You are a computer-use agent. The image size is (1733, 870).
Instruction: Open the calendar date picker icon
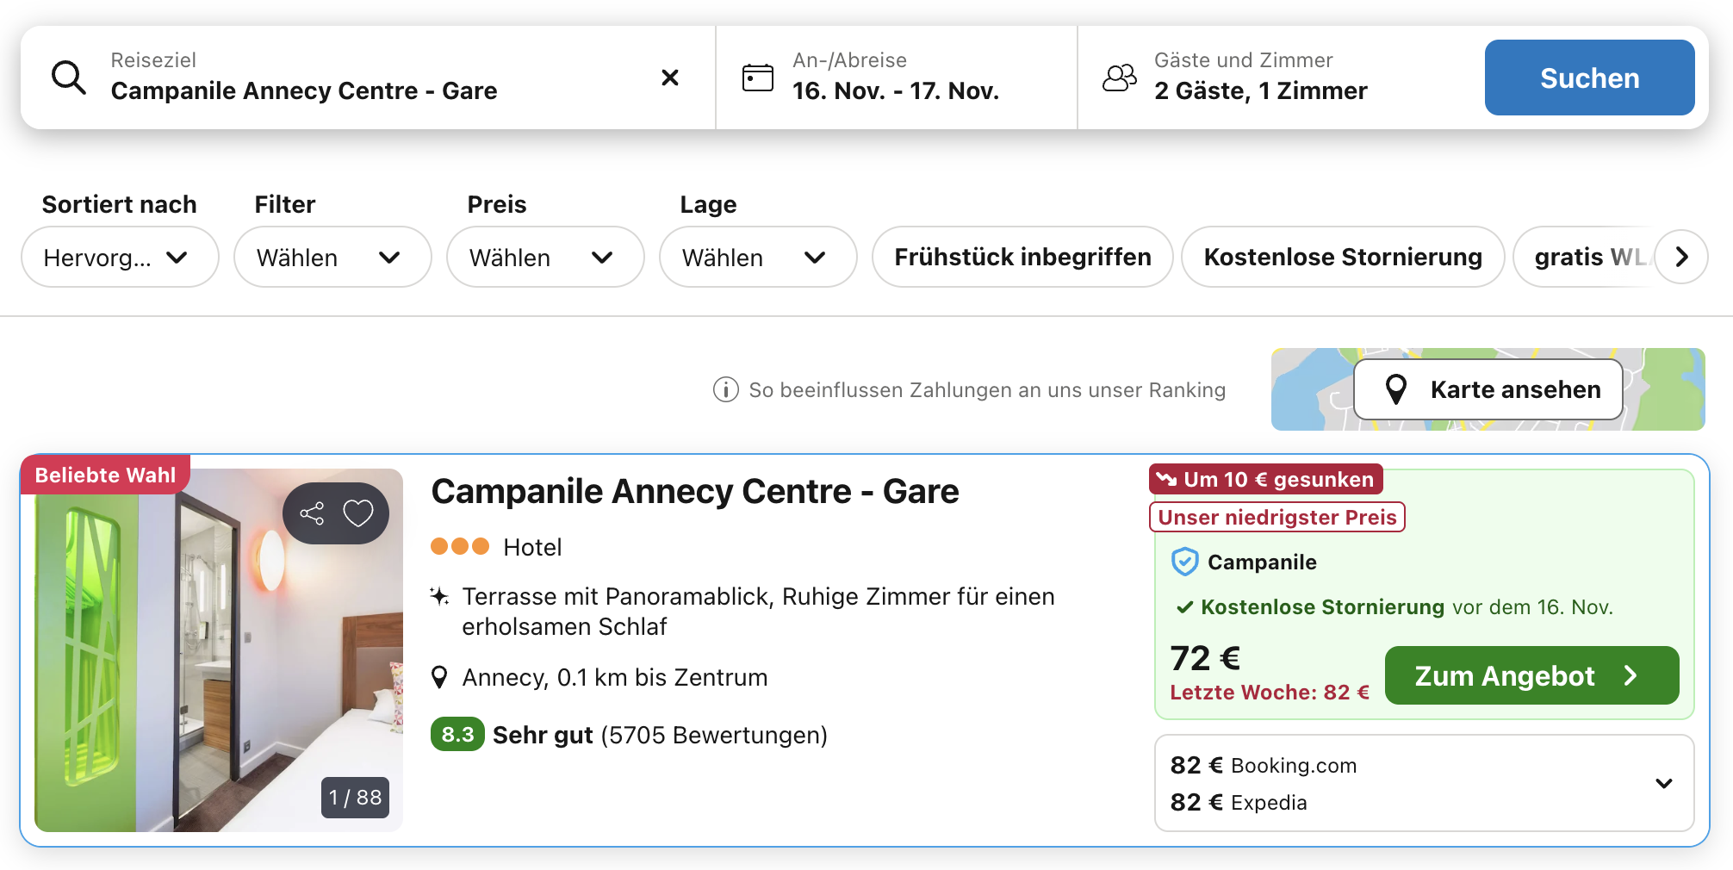pos(758,78)
